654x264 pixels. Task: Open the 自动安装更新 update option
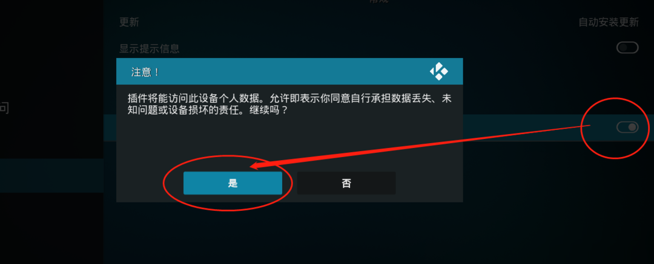click(609, 22)
